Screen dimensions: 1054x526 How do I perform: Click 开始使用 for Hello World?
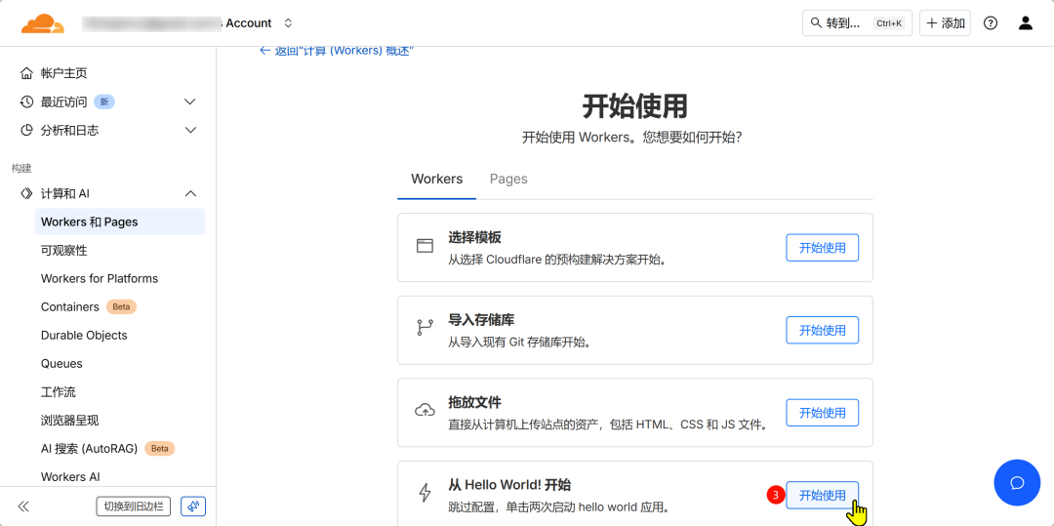(x=822, y=495)
